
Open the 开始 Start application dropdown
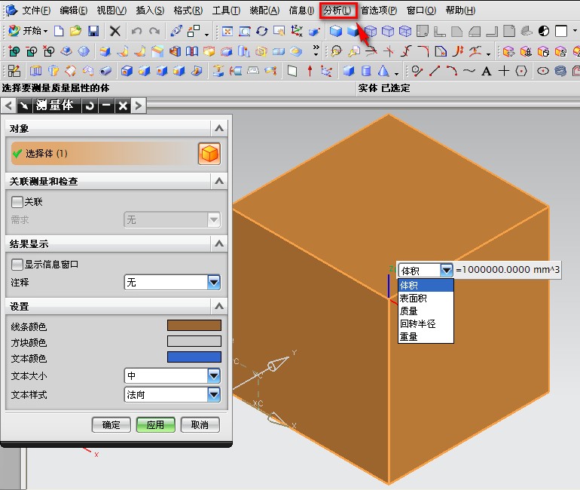click(x=28, y=31)
